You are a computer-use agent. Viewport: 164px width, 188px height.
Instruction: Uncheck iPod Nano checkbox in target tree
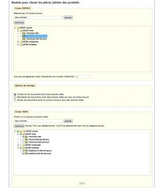click(x=23, y=136)
